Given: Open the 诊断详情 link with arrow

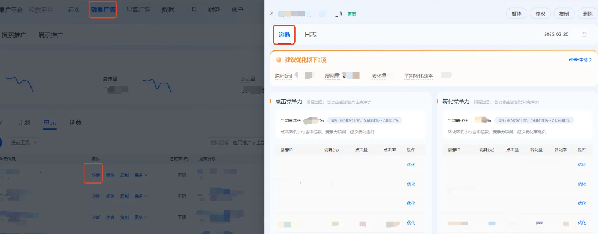Looking at the screenshot, I should point(580,60).
